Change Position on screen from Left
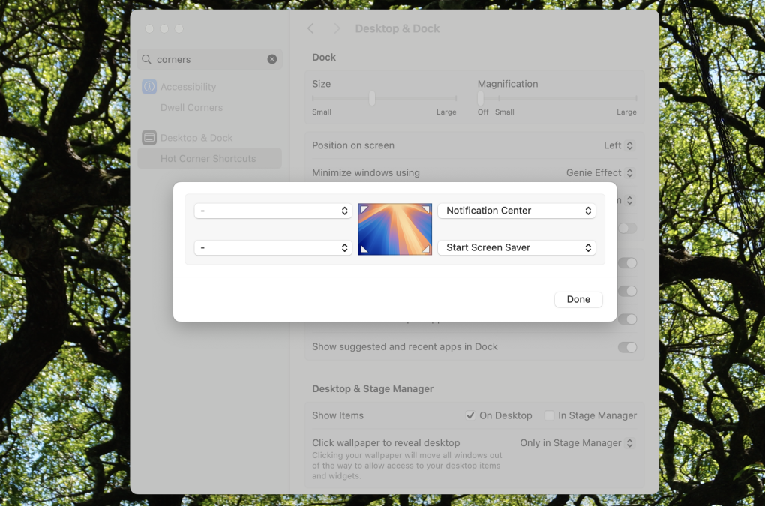The width and height of the screenshot is (765, 506). [x=619, y=145]
